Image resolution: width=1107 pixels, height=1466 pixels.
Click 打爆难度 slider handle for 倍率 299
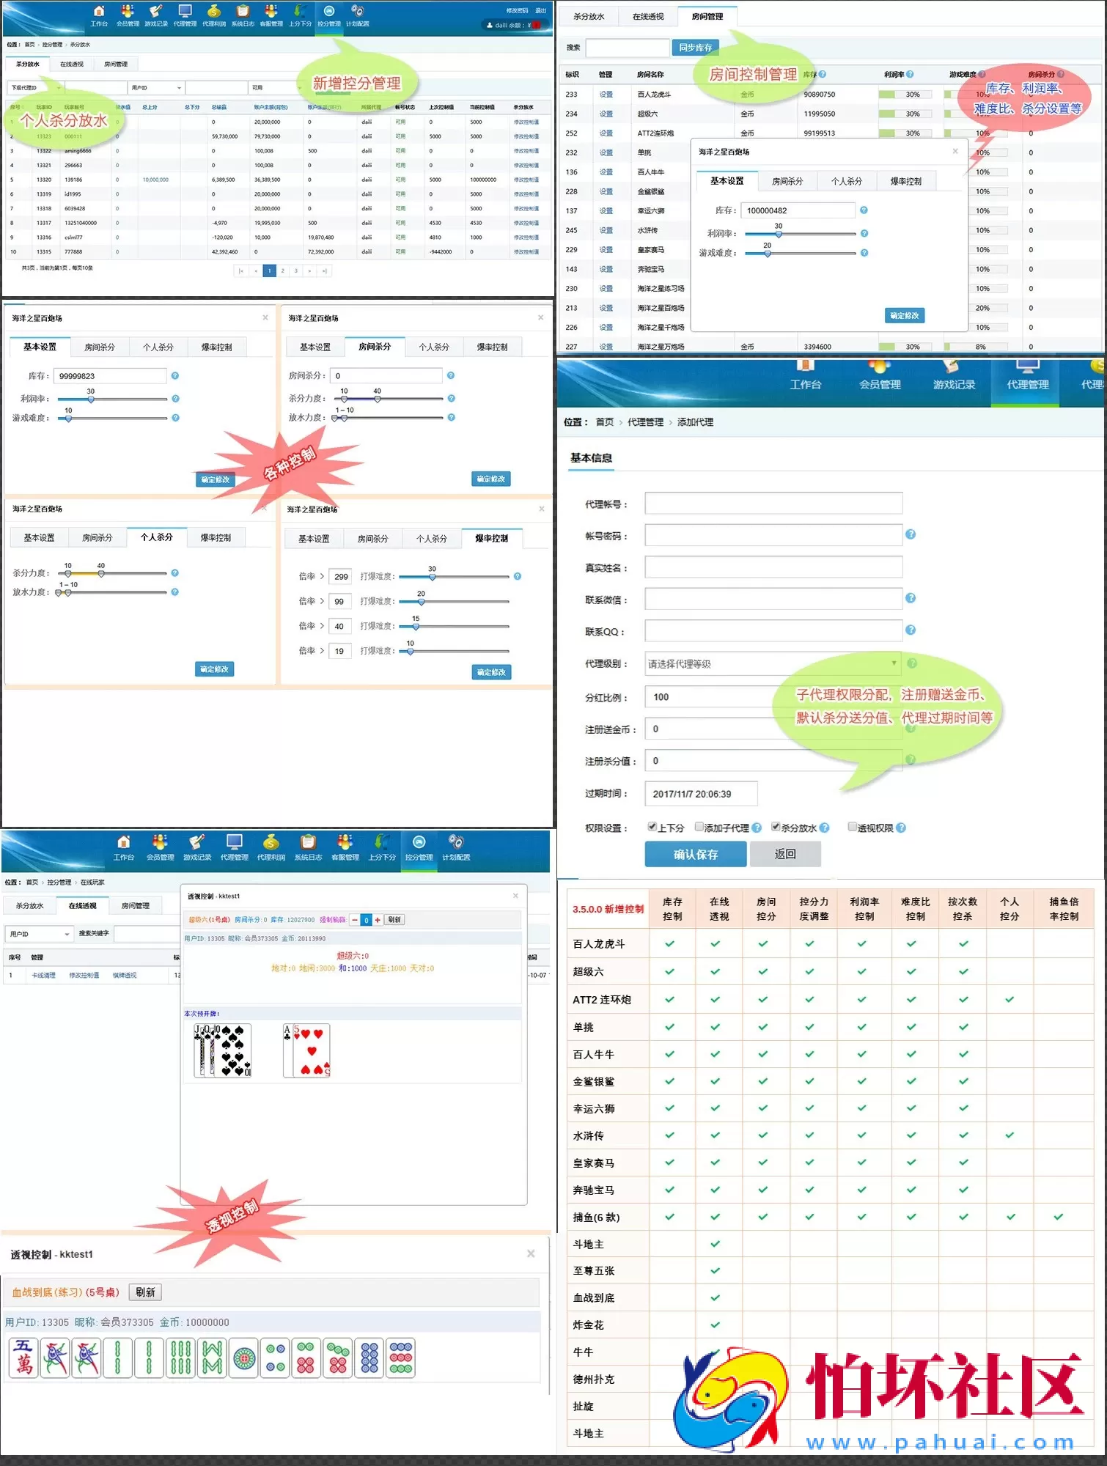click(x=433, y=578)
